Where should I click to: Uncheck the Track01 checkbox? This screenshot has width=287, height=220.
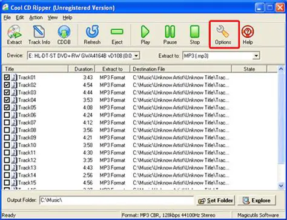pos(7,78)
